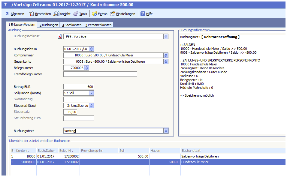
Task: Click red X icon beside Buchungsschlüssel
Action: tap(59, 37)
